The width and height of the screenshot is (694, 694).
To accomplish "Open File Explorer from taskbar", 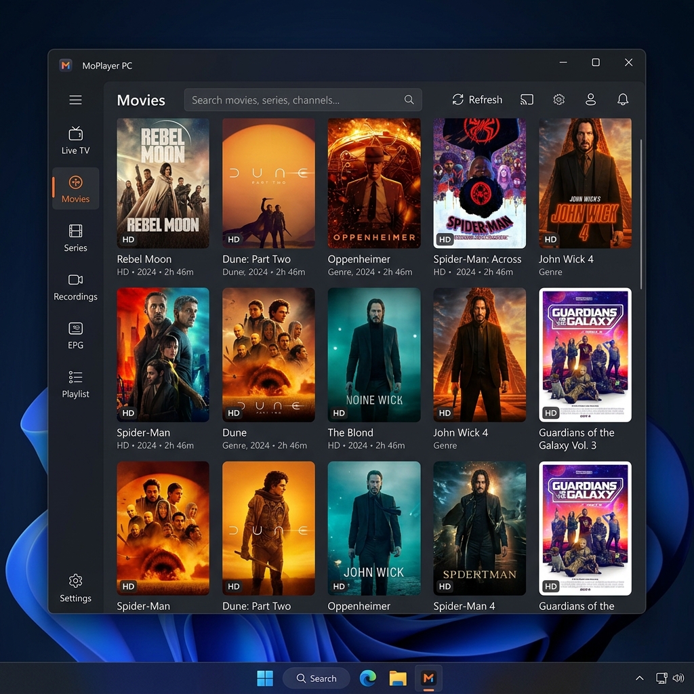I will [x=398, y=678].
